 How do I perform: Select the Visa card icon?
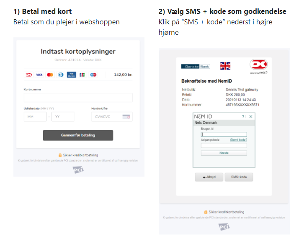(39, 75)
